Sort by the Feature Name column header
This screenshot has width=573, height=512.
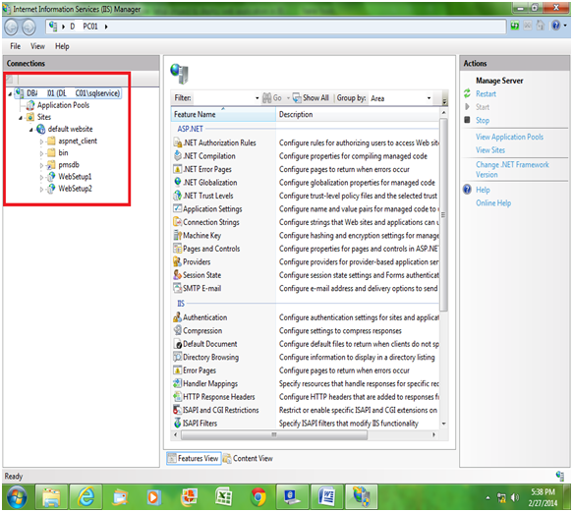click(x=223, y=114)
